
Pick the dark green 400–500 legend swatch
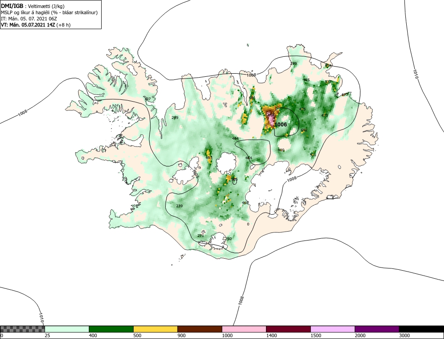coord(111,329)
